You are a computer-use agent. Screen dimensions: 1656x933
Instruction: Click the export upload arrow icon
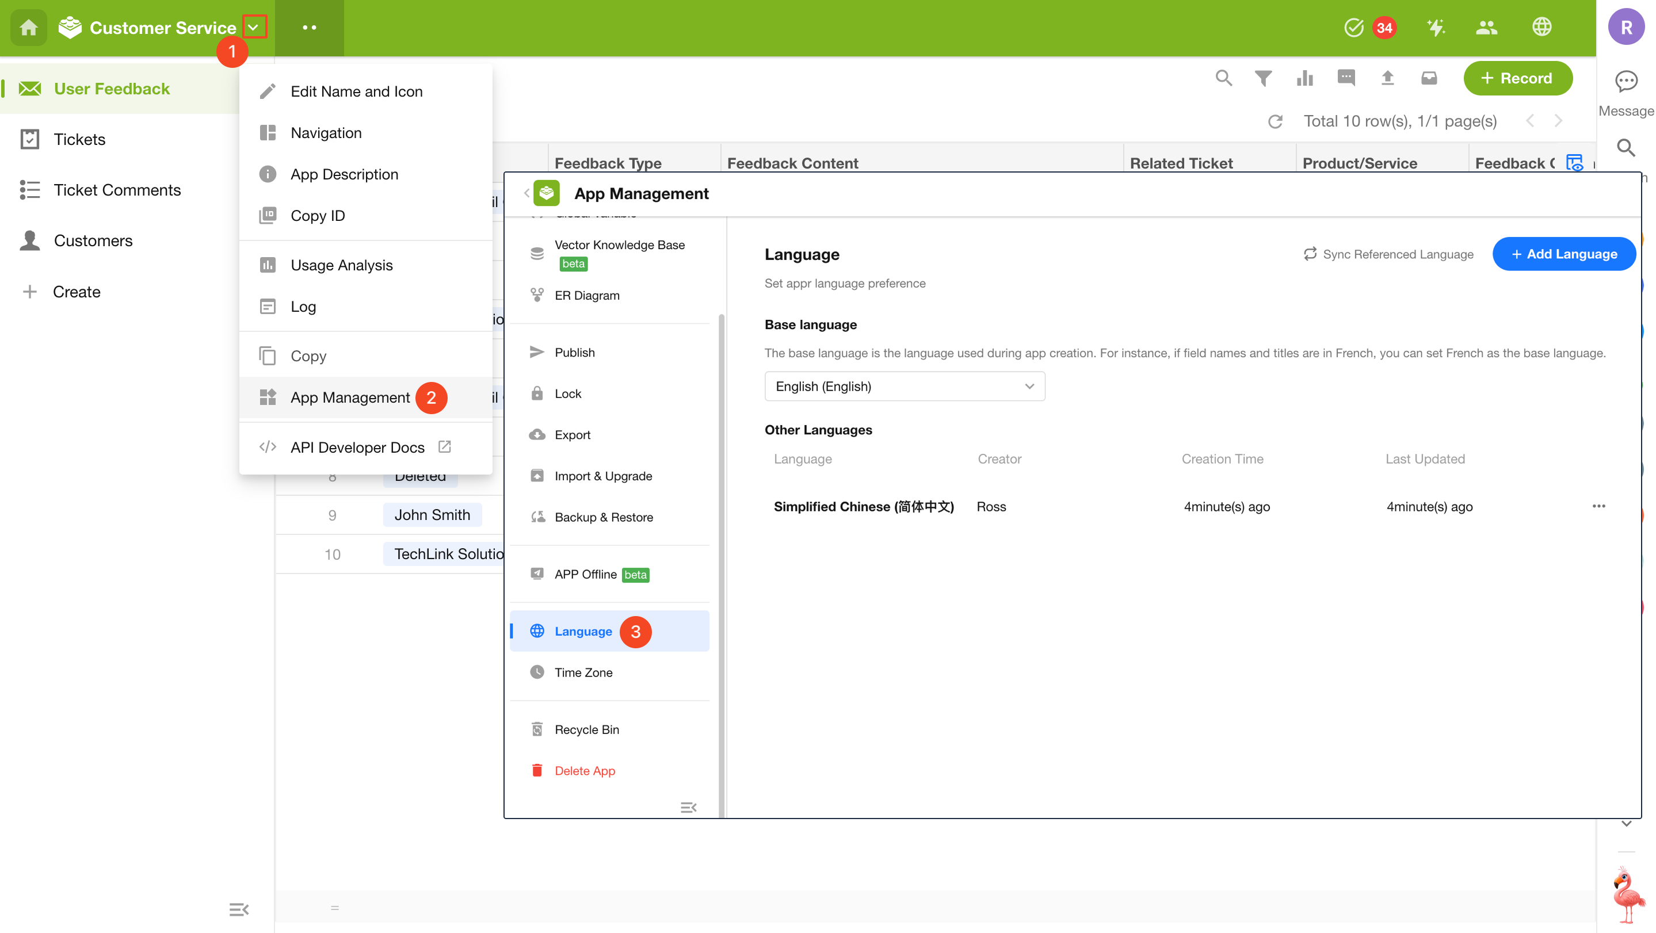pyautogui.click(x=1387, y=78)
